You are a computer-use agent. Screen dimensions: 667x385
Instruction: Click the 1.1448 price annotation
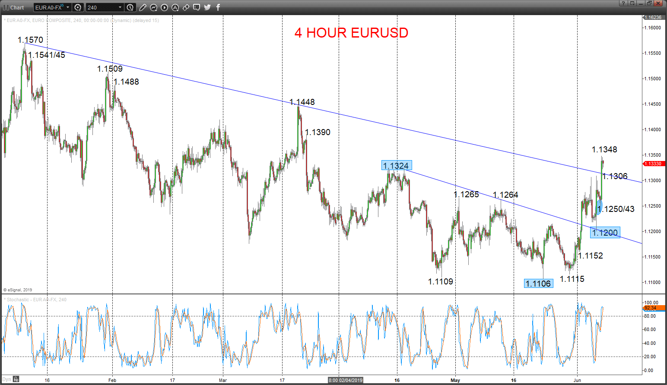tap(302, 102)
